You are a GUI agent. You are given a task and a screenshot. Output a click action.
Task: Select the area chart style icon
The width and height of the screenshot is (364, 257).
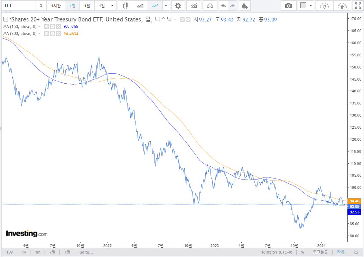pyautogui.click(x=140, y=6)
